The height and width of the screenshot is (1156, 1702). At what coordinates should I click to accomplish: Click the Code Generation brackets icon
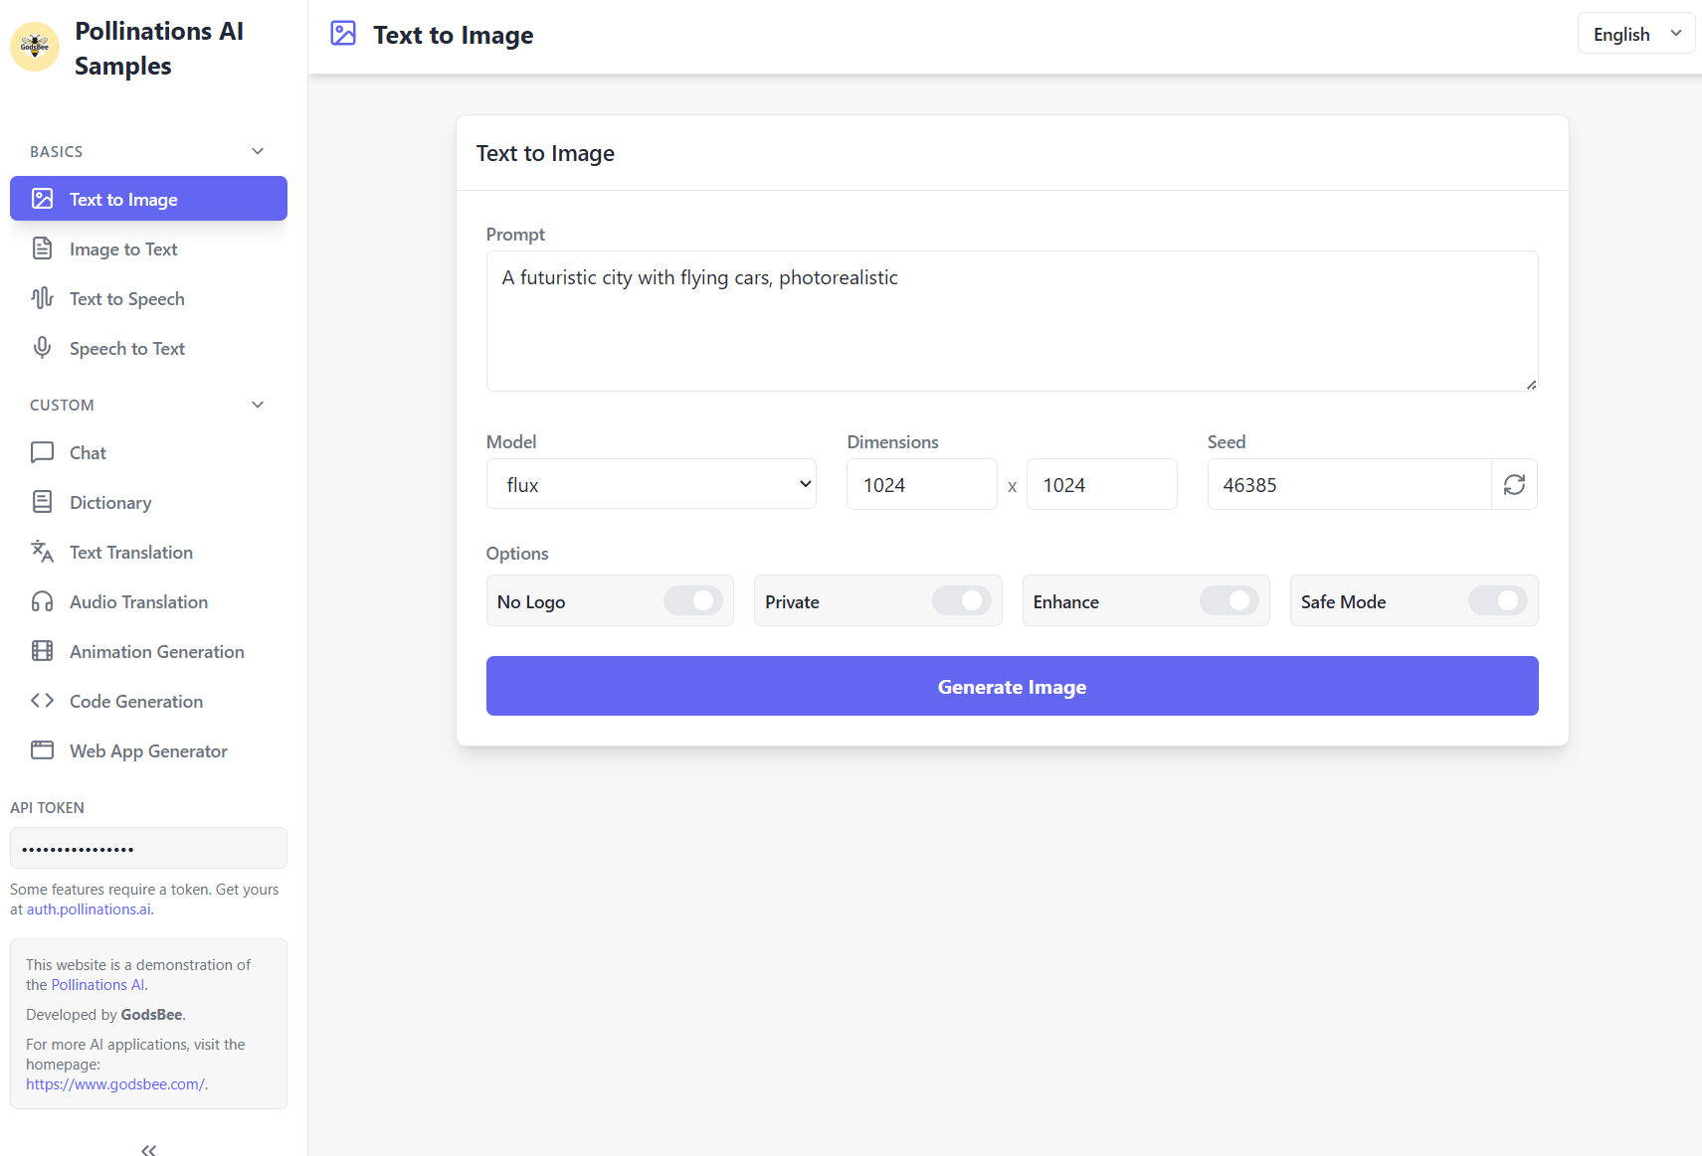[42, 701]
